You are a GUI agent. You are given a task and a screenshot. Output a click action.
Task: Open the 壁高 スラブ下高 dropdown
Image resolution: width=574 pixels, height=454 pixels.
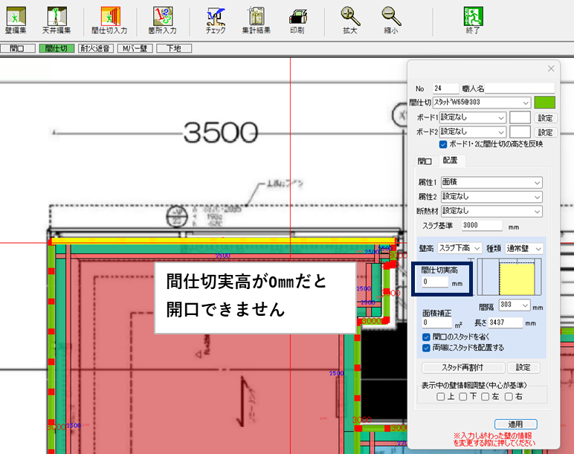(459, 248)
